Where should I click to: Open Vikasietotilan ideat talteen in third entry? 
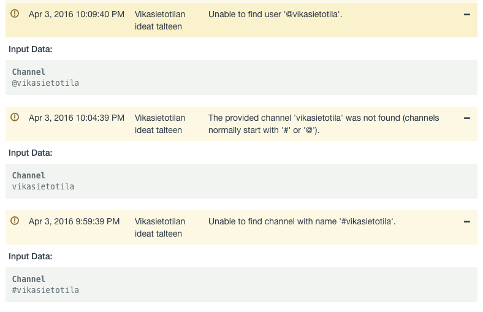point(160,227)
